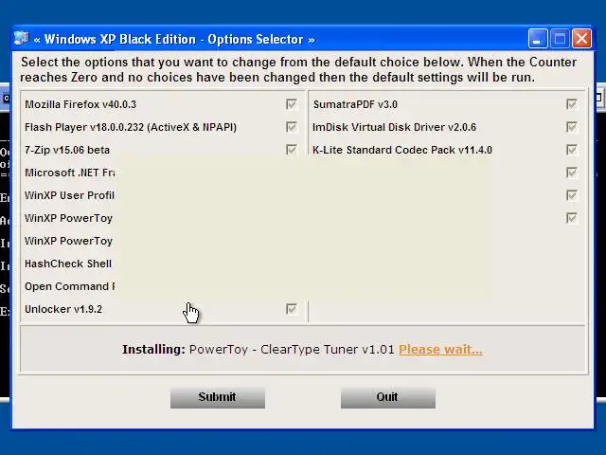This screenshot has height=455, width=606.
Task: Click the 'HashCheck Shell' option label
Action: 68,264
